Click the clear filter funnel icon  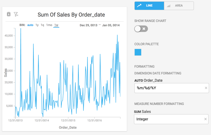(x=16, y=14)
